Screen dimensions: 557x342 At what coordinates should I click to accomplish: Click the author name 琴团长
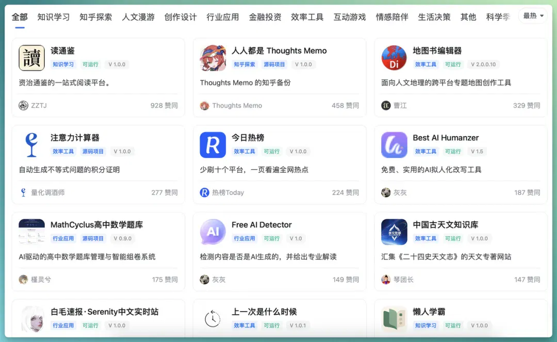[403, 280]
